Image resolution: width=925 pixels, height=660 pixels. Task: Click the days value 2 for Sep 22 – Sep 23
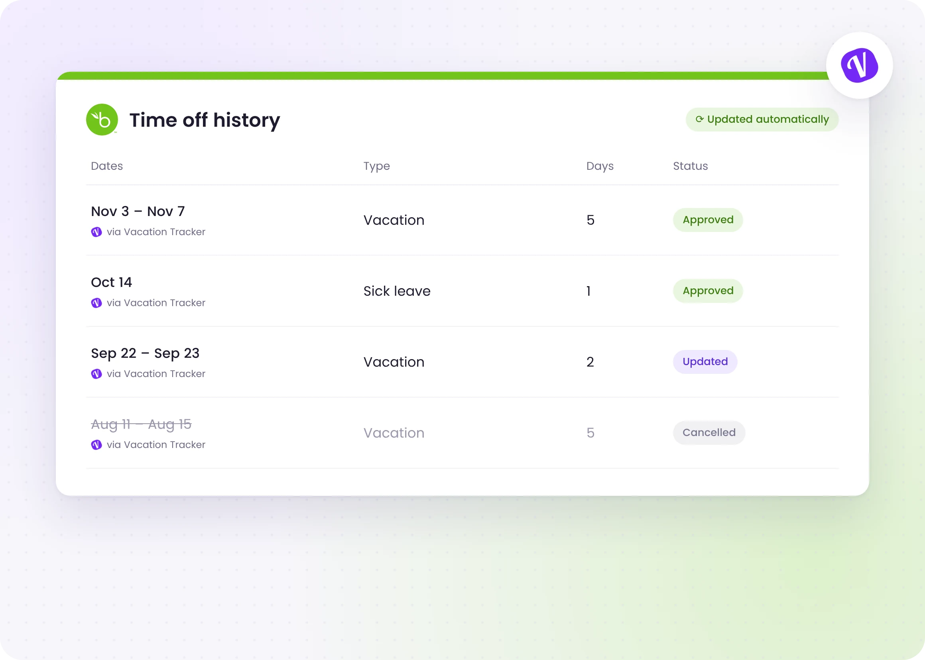(x=590, y=362)
